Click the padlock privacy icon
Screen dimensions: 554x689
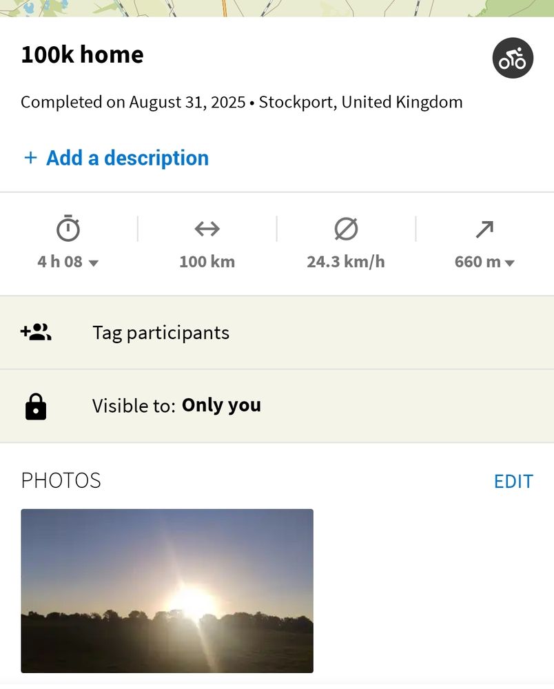[36, 407]
